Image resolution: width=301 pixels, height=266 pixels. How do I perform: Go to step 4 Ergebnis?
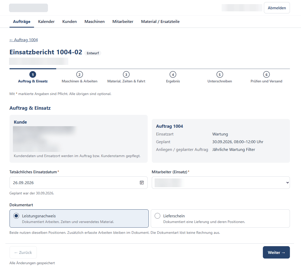coord(173,77)
